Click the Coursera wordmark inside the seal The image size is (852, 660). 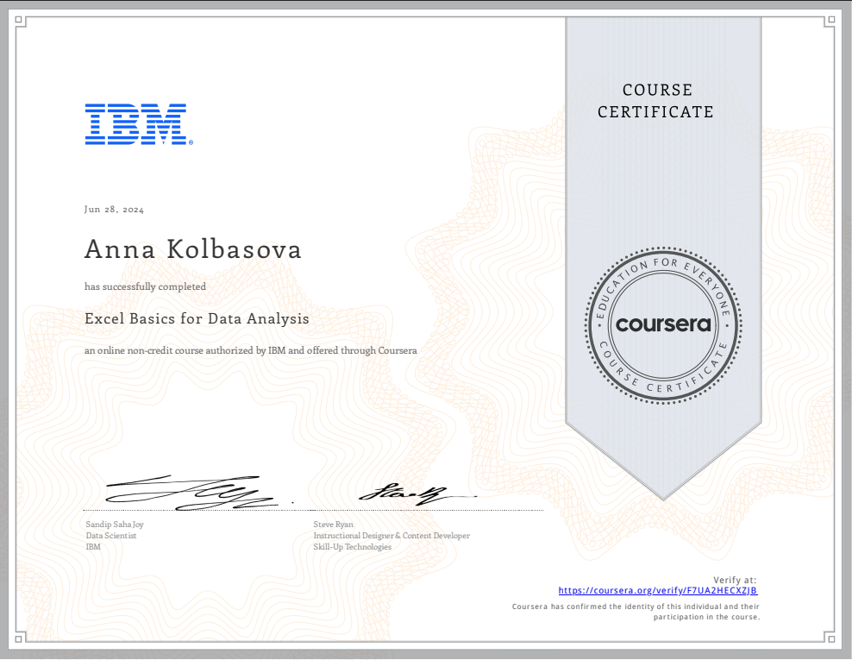663,324
